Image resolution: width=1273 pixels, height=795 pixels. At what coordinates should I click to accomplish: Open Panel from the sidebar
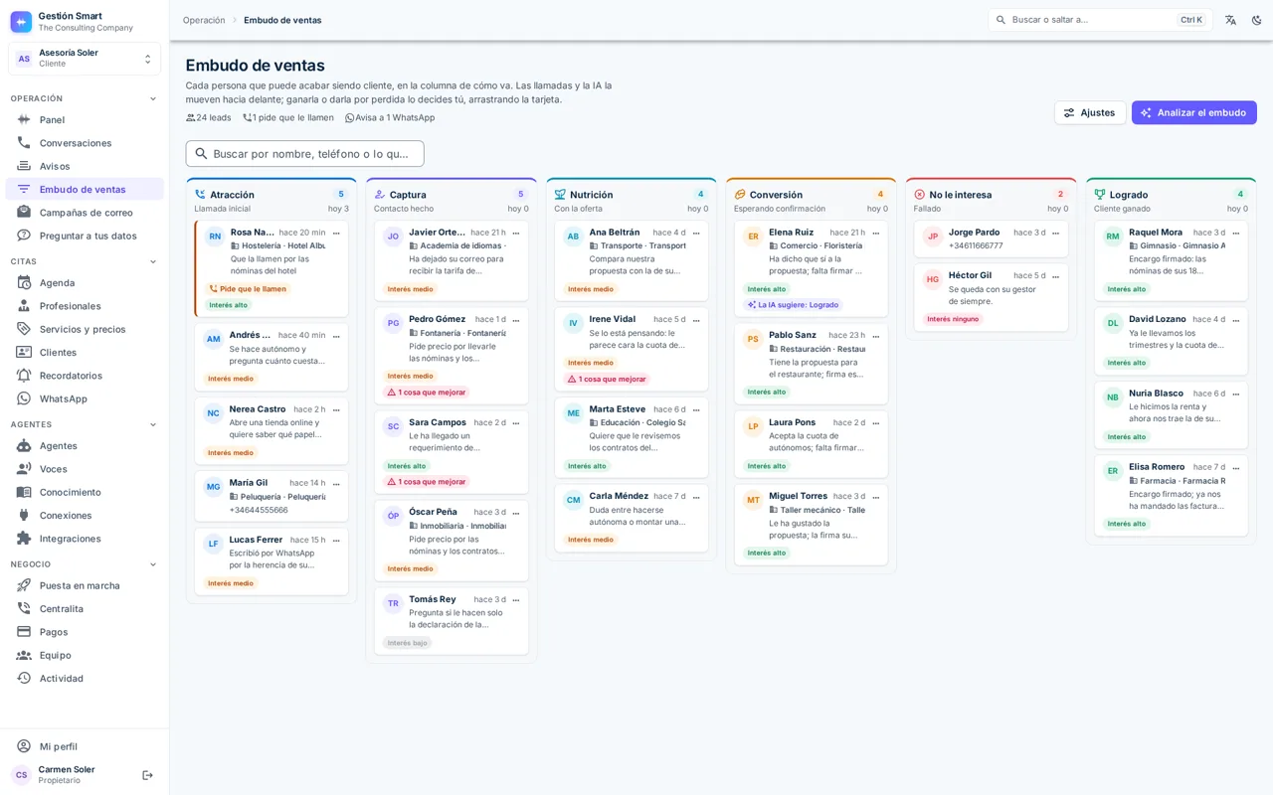pos(85,119)
